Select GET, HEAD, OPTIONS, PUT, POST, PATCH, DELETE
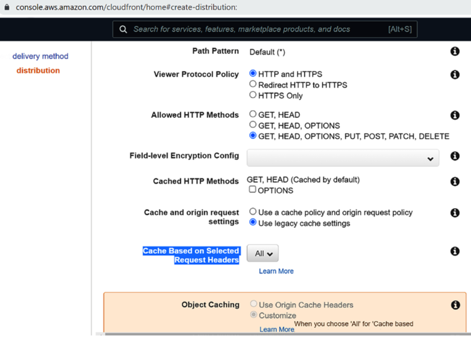 click(252, 135)
